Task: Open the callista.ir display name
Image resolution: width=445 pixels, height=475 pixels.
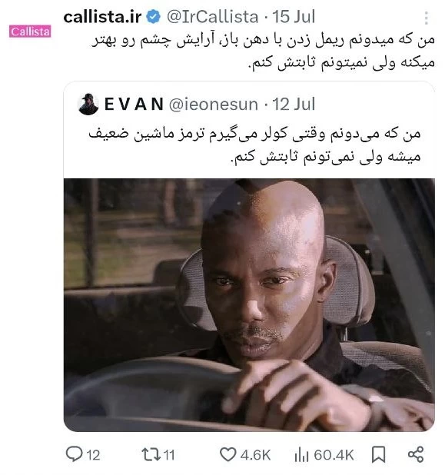Action: [102, 17]
